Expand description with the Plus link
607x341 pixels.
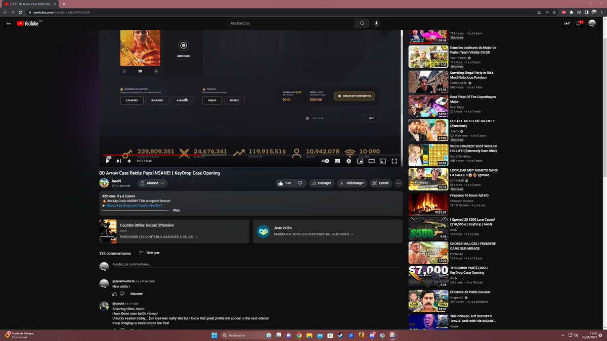pyautogui.click(x=176, y=210)
